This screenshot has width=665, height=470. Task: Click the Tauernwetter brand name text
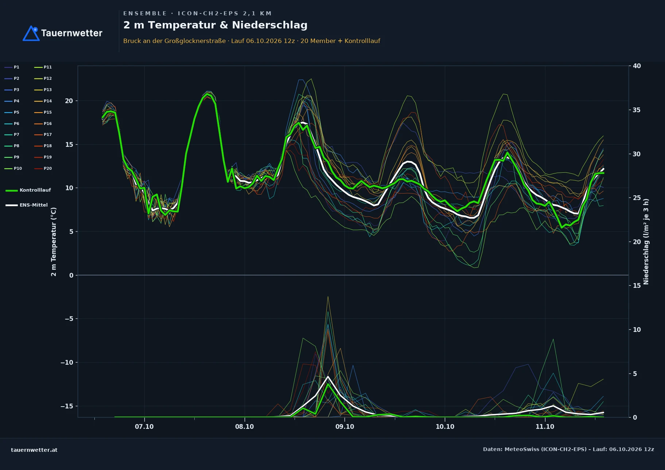(x=72, y=33)
